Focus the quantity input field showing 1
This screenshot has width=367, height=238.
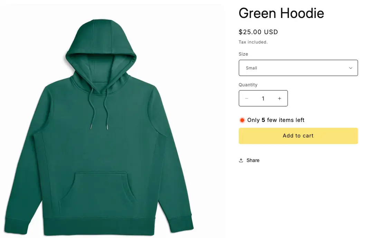tap(263, 98)
